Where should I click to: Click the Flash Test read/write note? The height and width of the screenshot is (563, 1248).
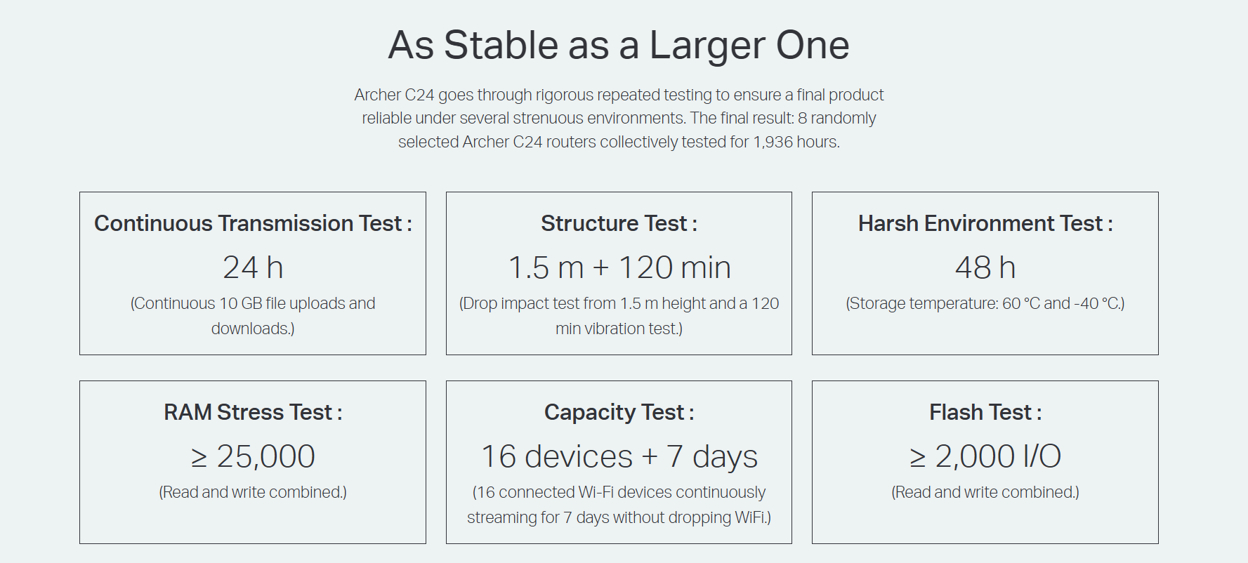985,492
